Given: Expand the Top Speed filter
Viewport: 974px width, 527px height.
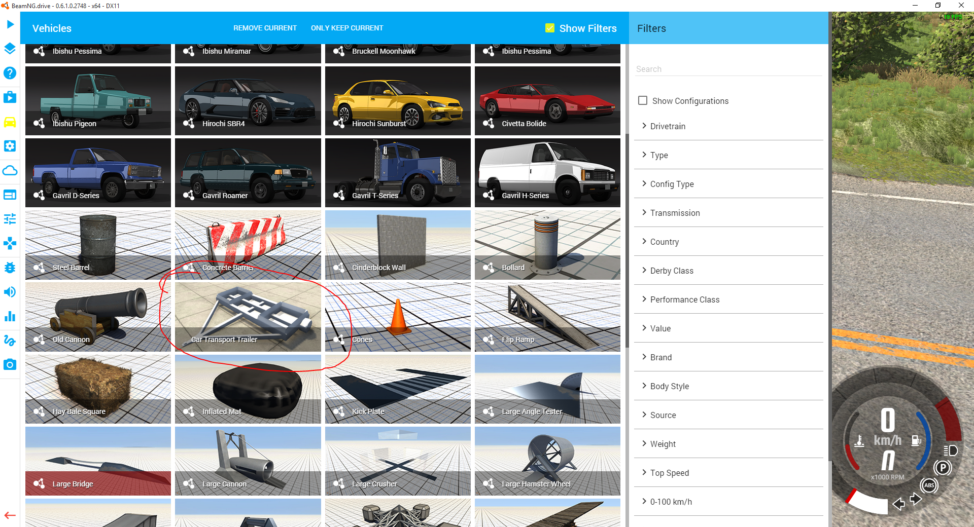Looking at the screenshot, I should pos(728,473).
